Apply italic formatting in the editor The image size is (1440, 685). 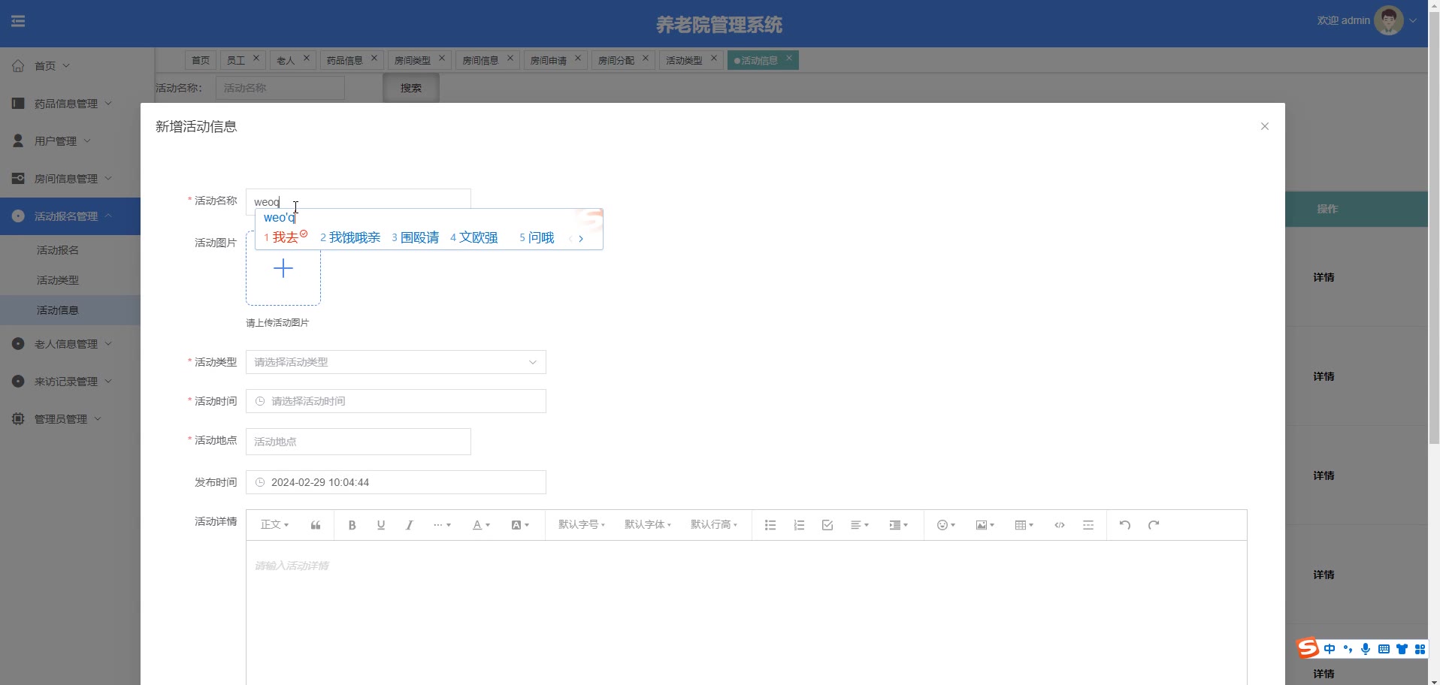pos(410,525)
